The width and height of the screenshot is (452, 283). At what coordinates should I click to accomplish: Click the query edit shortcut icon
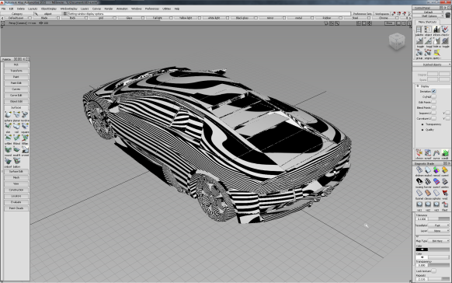click(436, 53)
